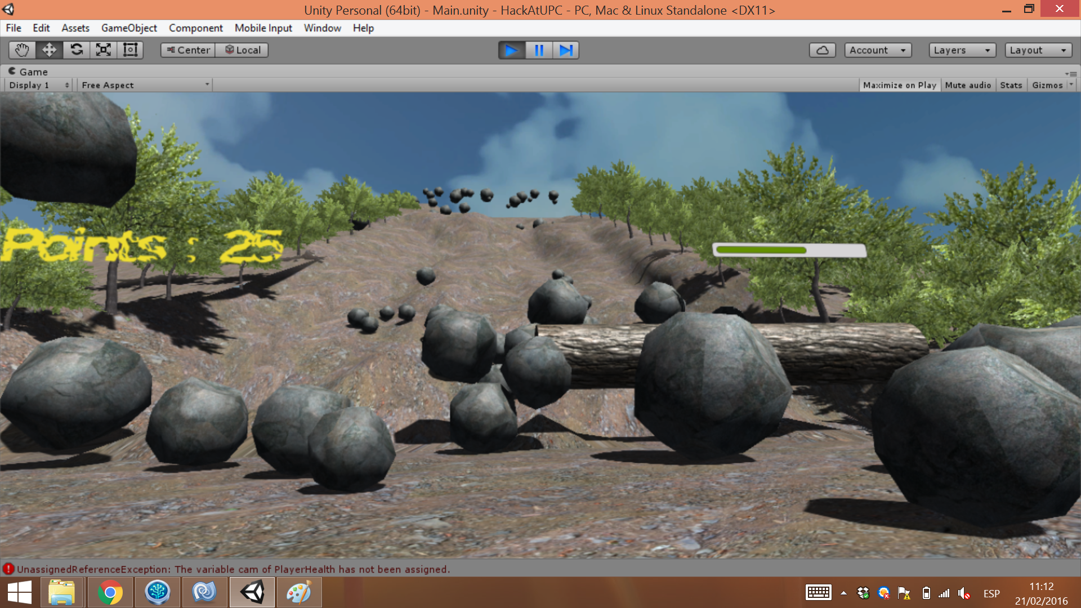Expand the Free Aspect dropdown

[145, 85]
